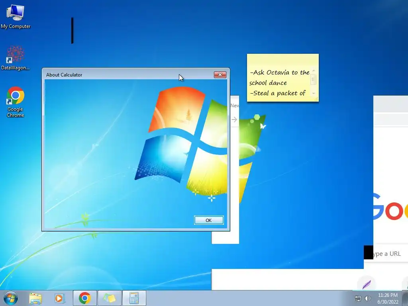Click the "school dance" note line
This screenshot has height=306, width=408.
tap(268, 83)
